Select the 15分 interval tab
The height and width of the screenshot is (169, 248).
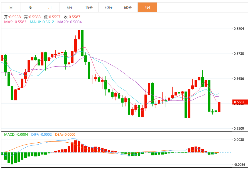pyautogui.click(x=89, y=7)
